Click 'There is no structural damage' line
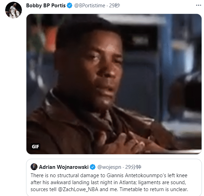The image size is (204, 196). pyautogui.click(x=109, y=175)
